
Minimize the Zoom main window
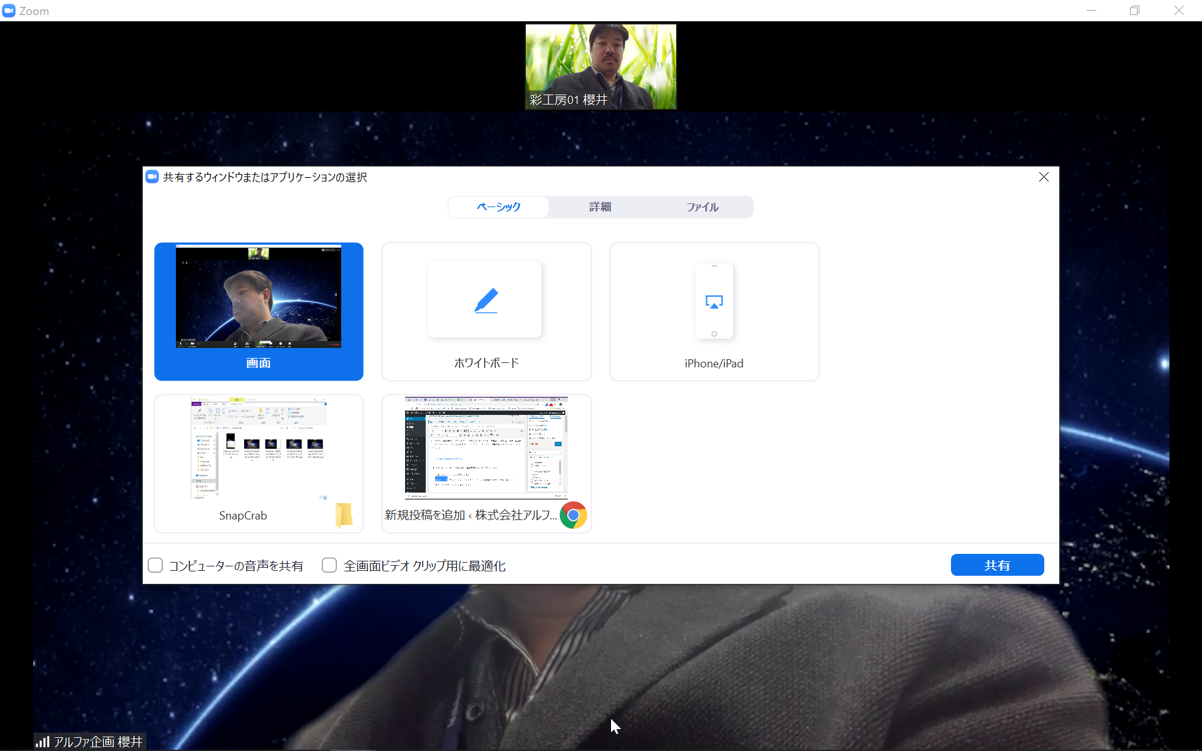tap(1091, 11)
